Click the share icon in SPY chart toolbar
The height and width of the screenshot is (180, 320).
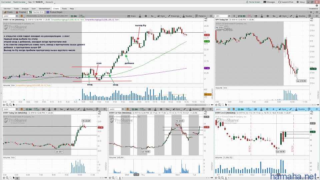click(256, 16)
